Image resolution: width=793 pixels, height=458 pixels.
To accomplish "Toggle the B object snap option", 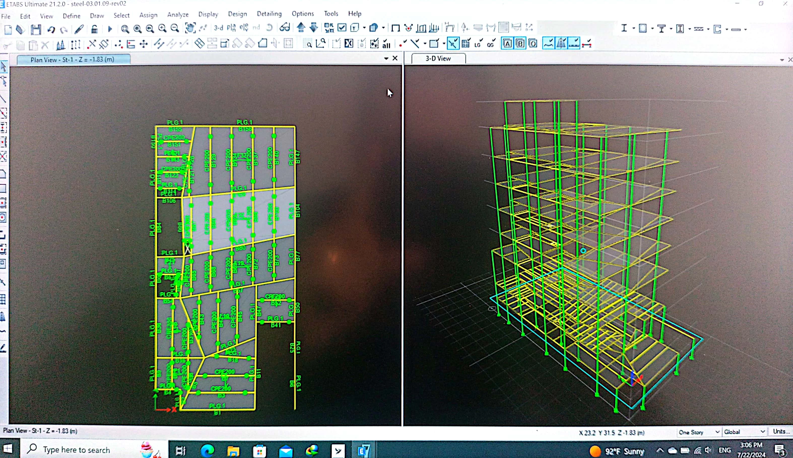I will pyautogui.click(x=520, y=44).
